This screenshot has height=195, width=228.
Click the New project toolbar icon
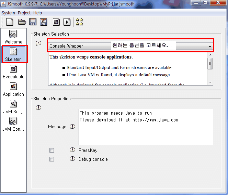[10, 22]
